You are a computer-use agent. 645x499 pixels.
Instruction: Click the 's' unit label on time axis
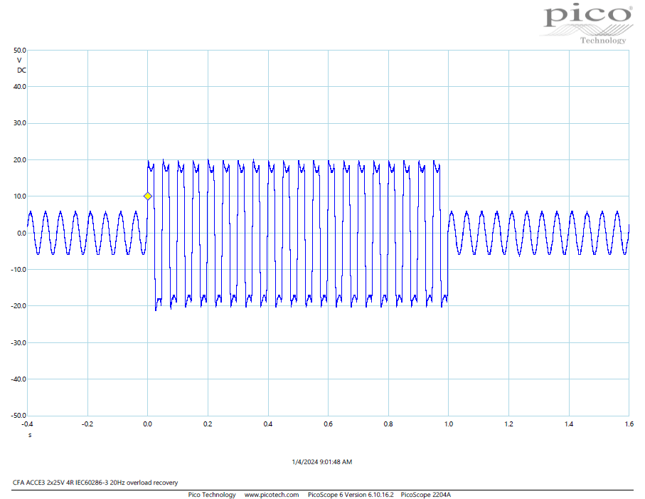pyautogui.click(x=30, y=435)
